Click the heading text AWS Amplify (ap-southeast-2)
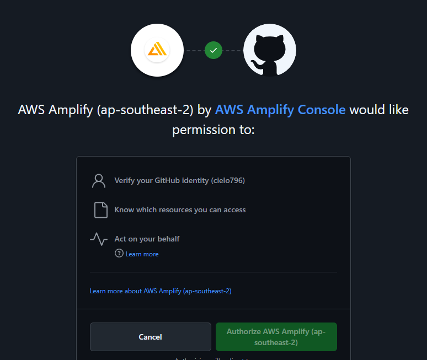The width and height of the screenshot is (427, 360). click(106, 110)
